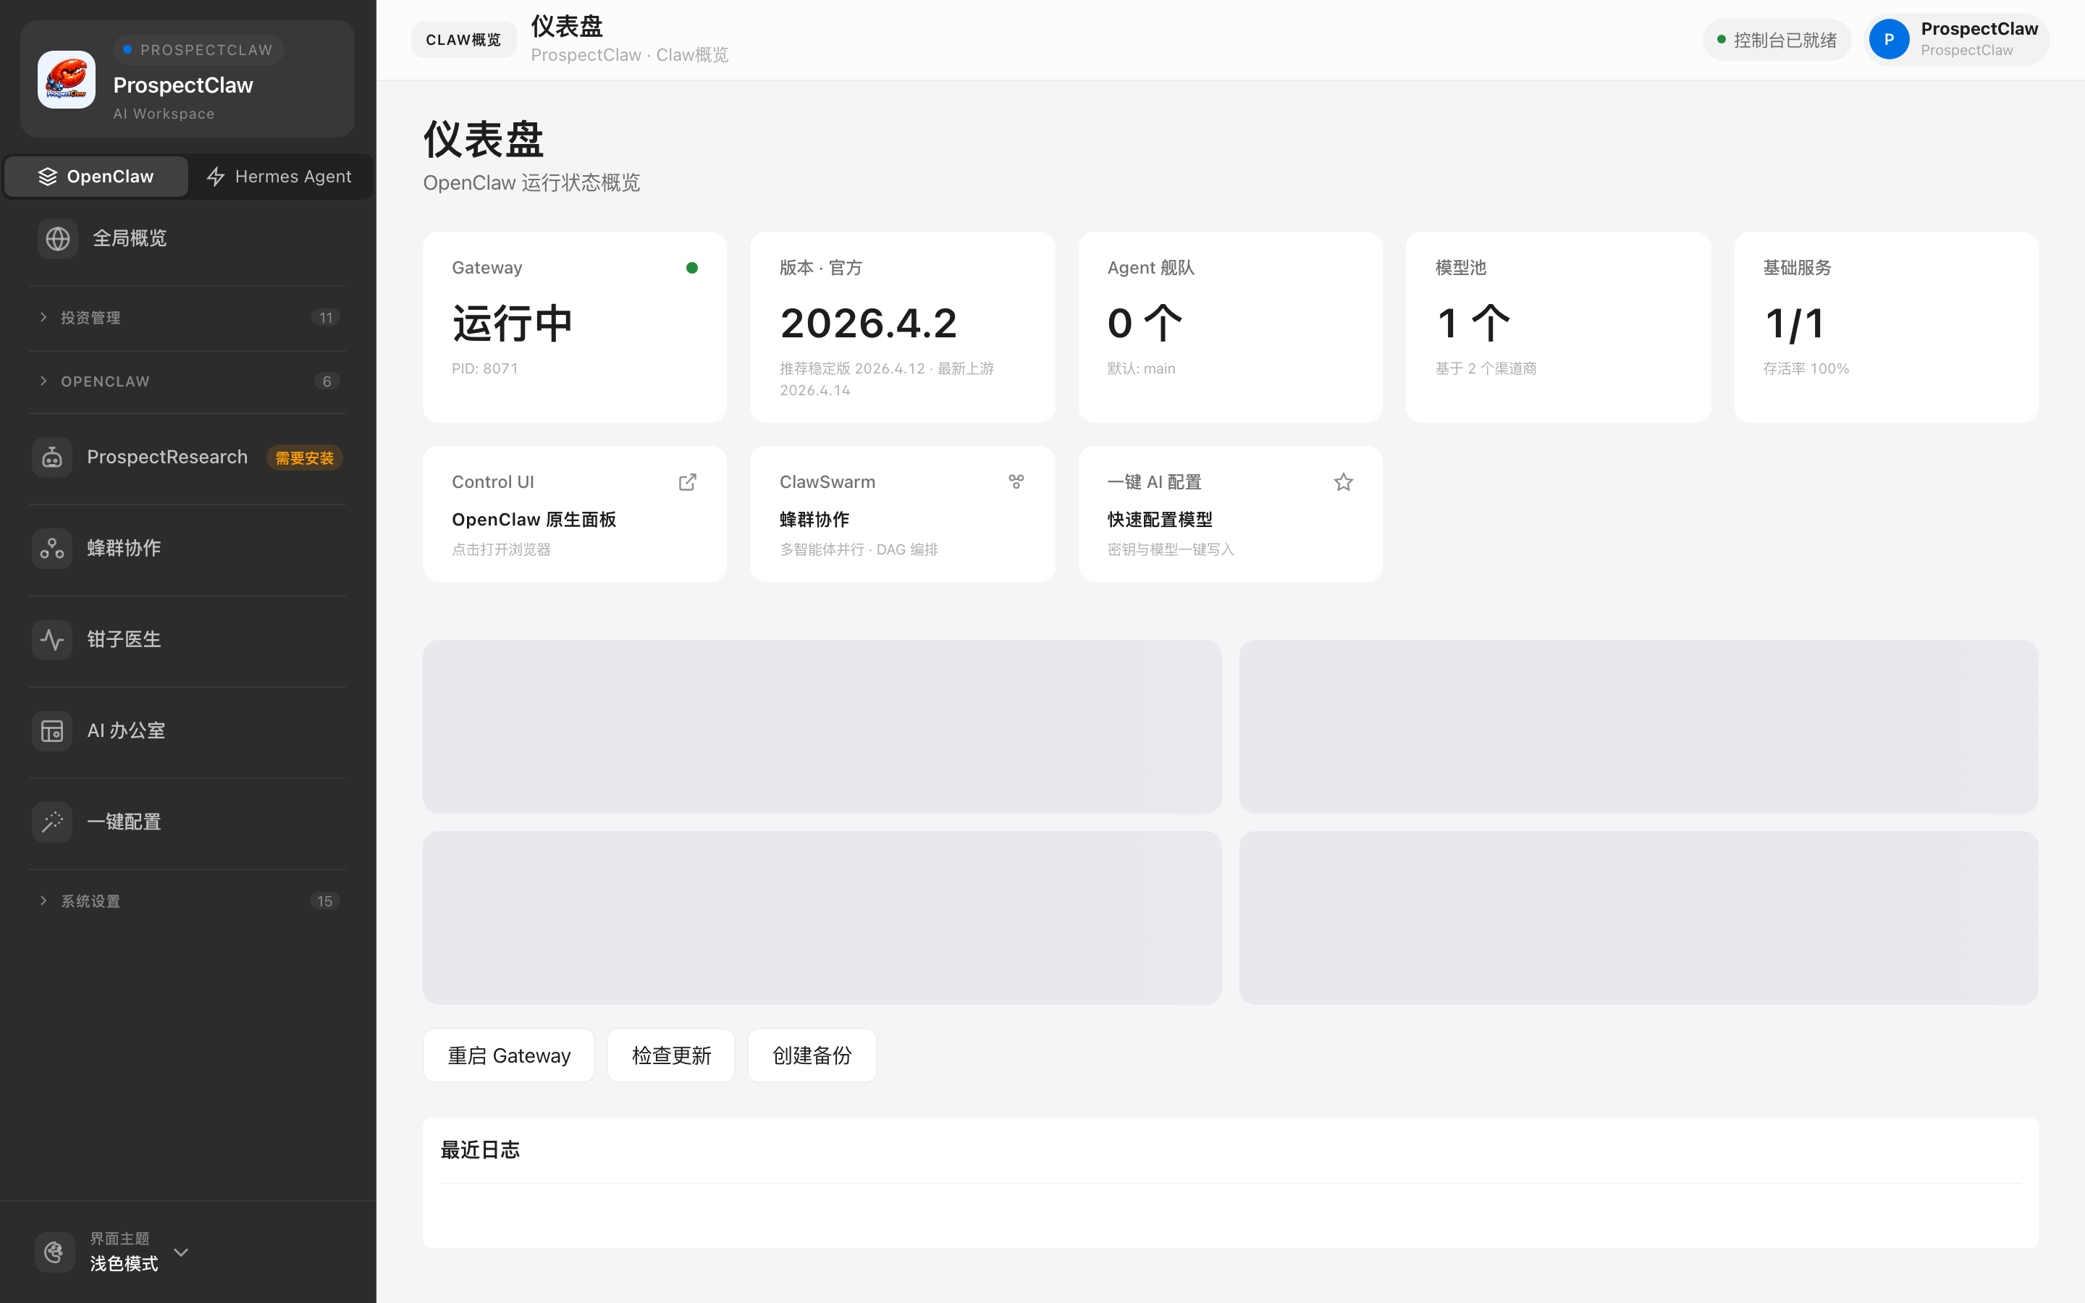Click the AI 办公室 layout icon
Viewport: 2085px width, 1303px height.
(53, 732)
